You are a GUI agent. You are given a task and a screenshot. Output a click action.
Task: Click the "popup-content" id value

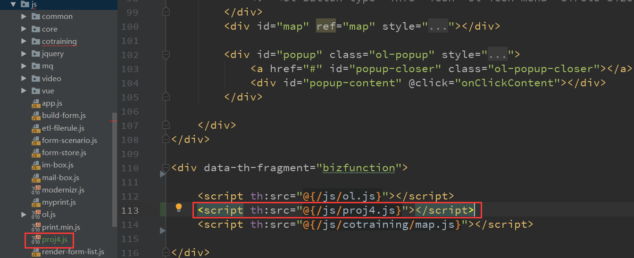[352, 83]
